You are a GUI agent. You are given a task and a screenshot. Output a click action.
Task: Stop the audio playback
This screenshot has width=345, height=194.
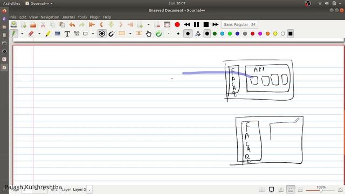[x=206, y=24]
